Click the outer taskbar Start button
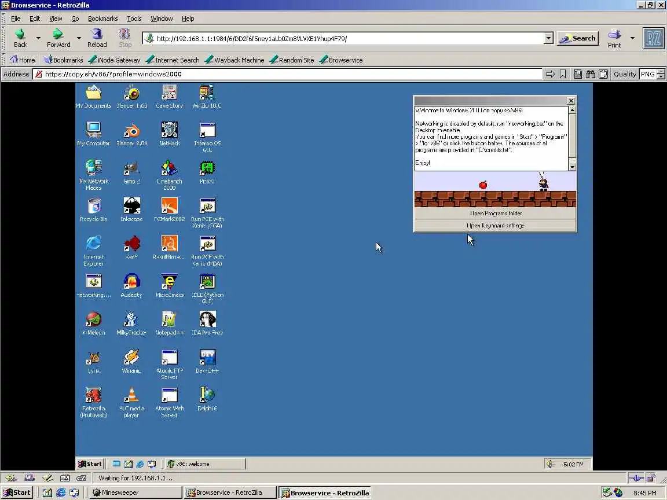The height and width of the screenshot is (500, 667). [x=17, y=492]
